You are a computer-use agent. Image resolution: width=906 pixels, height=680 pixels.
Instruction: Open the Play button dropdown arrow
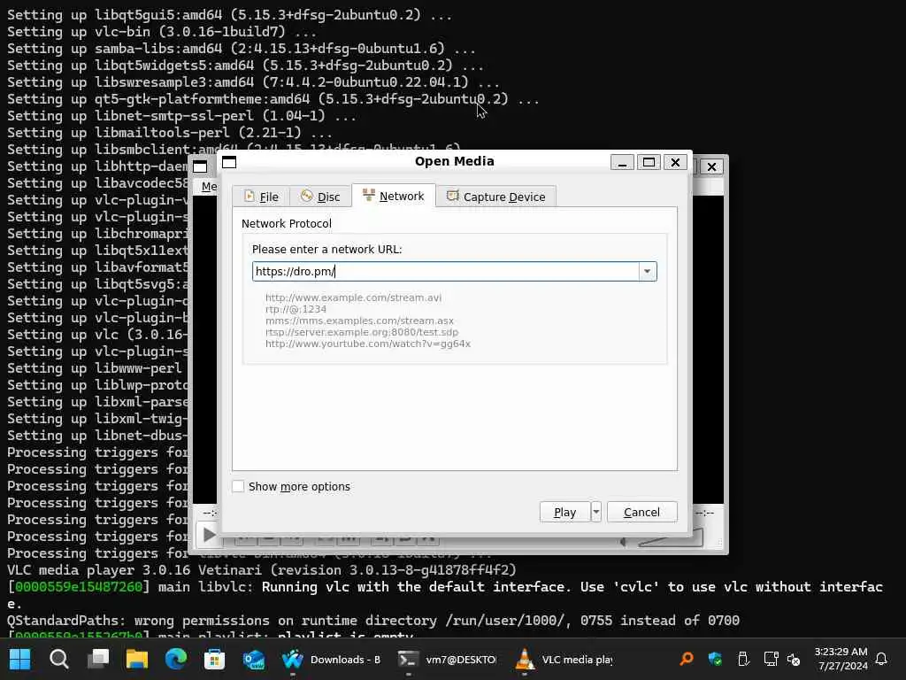[596, 512]
